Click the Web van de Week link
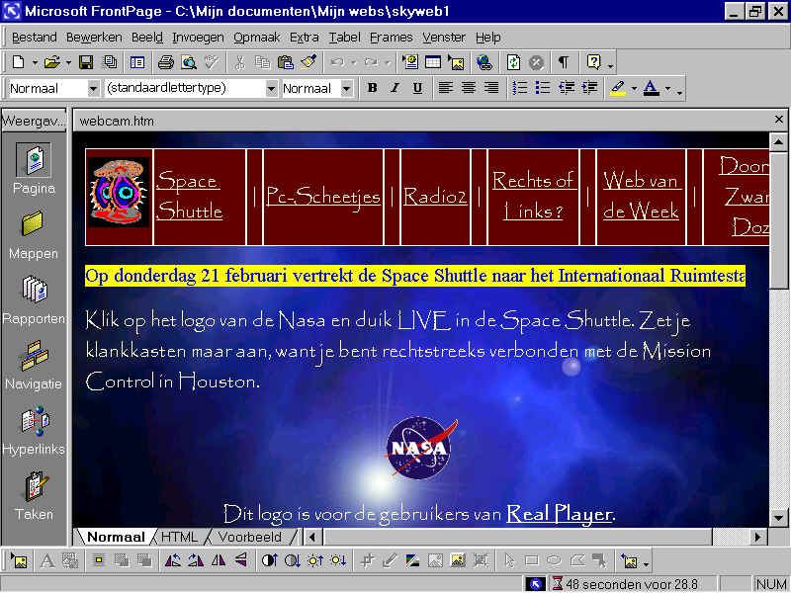Screen dimensions: 791x593 [641, 196]
